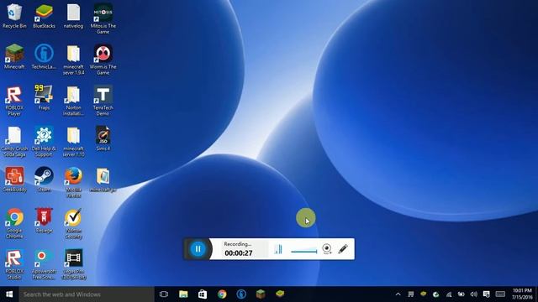Pause the screen recording
Screen dimensions: 538x302
[x=198, y=249]
